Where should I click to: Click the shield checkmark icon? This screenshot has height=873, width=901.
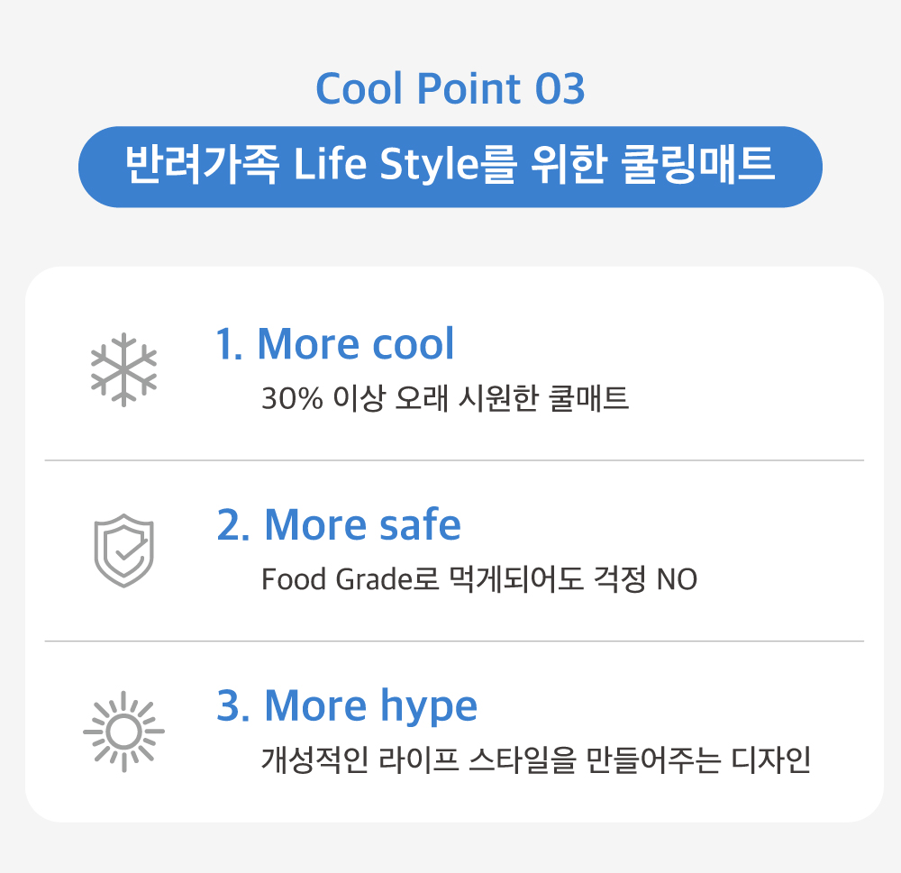click(124, 550)
